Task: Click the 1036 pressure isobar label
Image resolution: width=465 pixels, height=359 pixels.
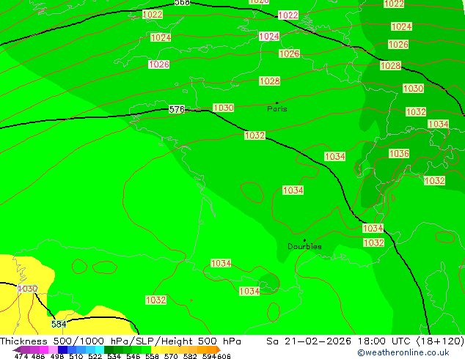Action: (399, 153)
